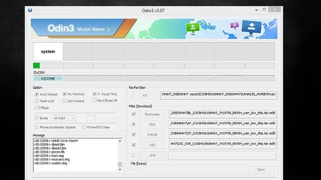This screenshot has width=321, height=180.
Task: Click the PIT button
Action: [x=145, y=95]
